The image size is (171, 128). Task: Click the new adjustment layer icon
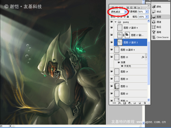coord(130,103)
